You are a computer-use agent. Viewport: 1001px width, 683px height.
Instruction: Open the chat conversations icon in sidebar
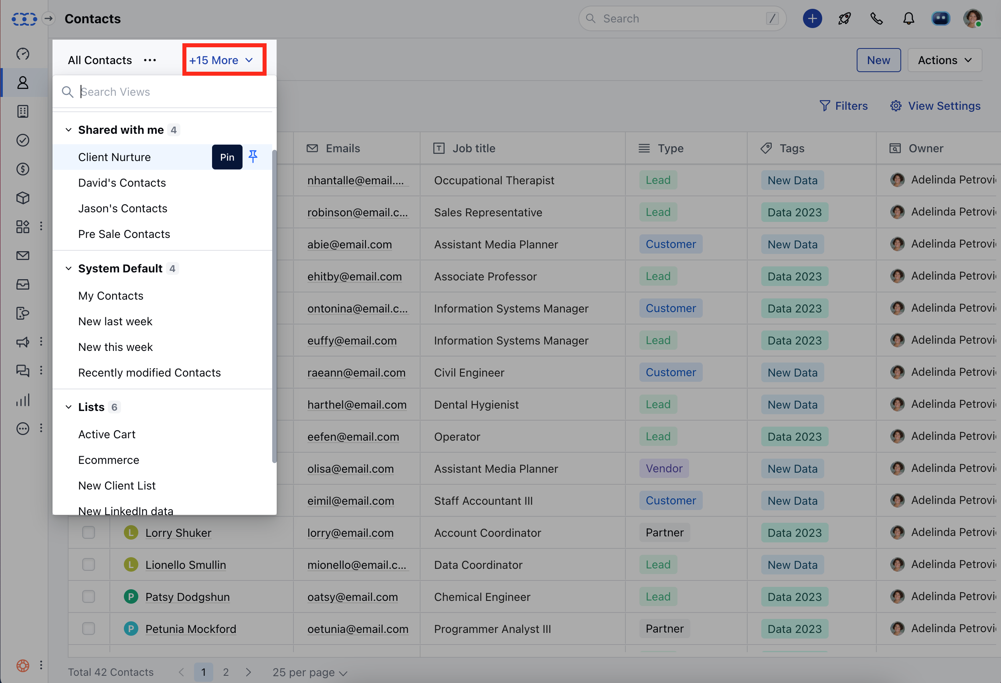pos(23,371)
